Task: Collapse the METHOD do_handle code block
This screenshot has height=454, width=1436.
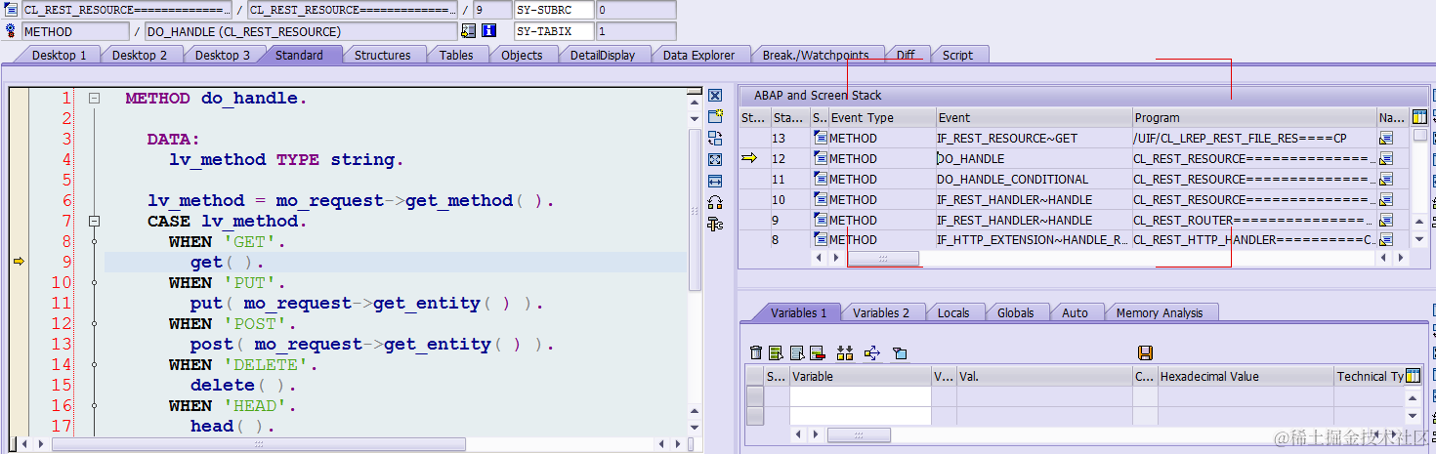Action: [x=94, y=99]
